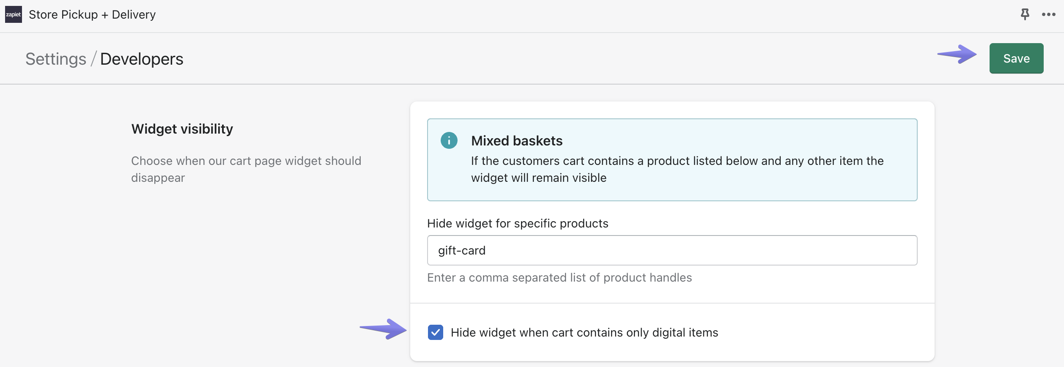This screenshot has width=1064, height=367.
Task: Click the purple arrow beside the checkbox
Action: pyautogui.click(x=383, y=329)
